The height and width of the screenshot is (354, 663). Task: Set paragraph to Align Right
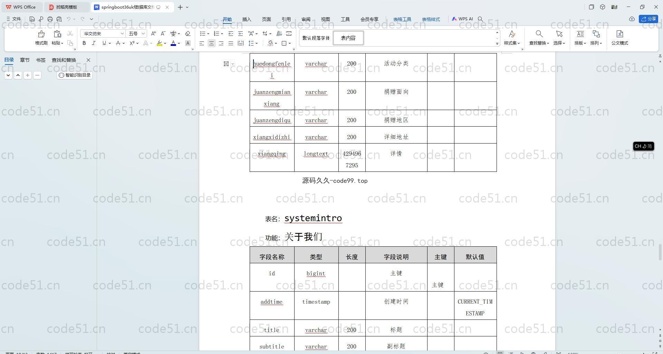coord(221,43)
